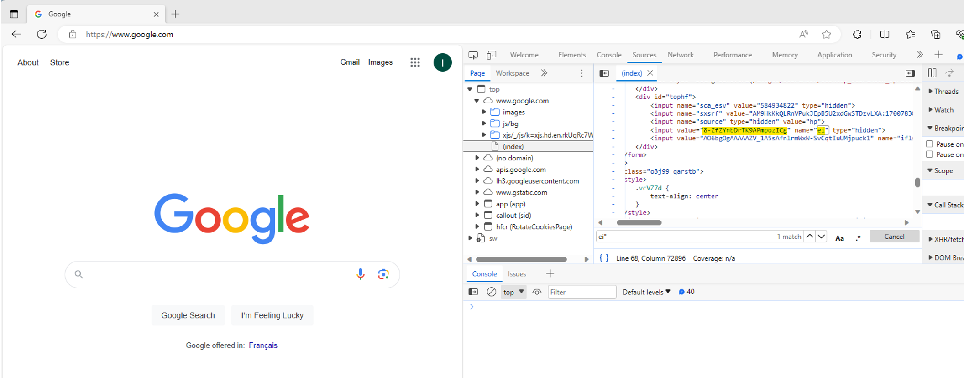Clear the console

click(x=491, y=292)
